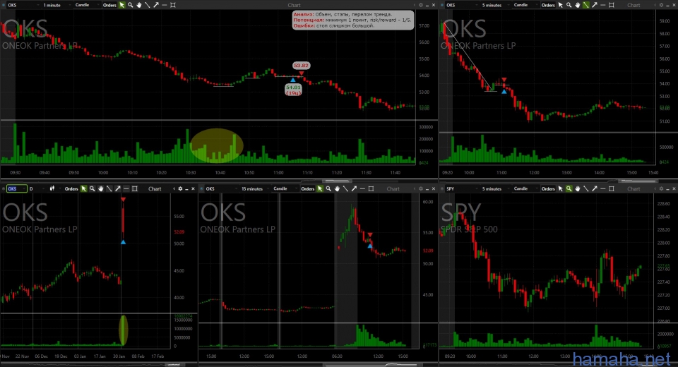Open gear settings of the 5 minutes OKS chart
This screenshot has width=678, height=367.
point(661,5)
